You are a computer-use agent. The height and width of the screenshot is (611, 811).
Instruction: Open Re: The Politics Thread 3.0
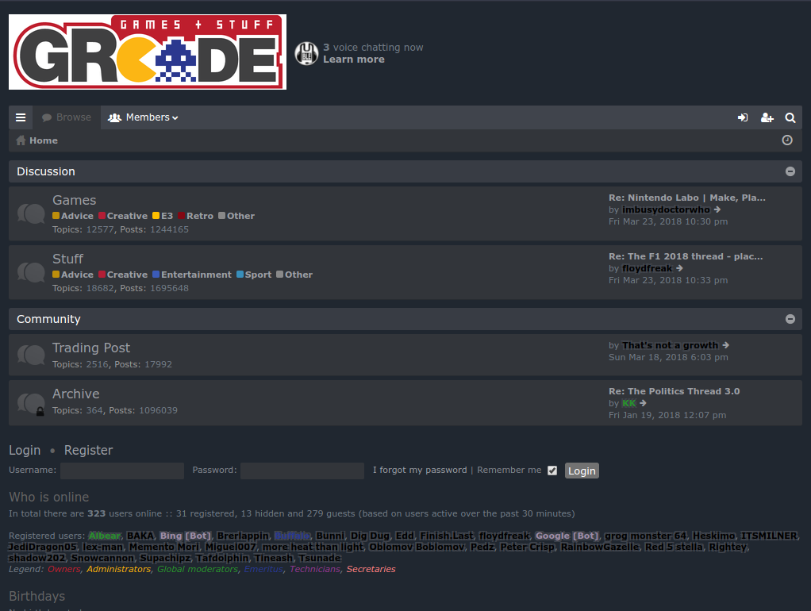click(674, 391)
